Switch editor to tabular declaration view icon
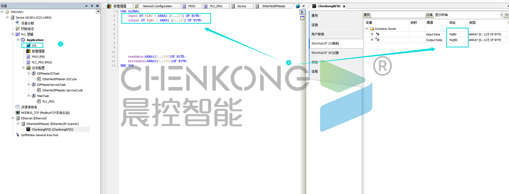The image size is (509, 194). (x=302, y=18)
